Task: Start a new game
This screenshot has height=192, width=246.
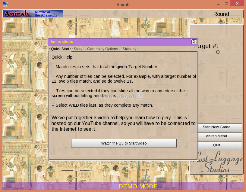Action: click(220, 127)
